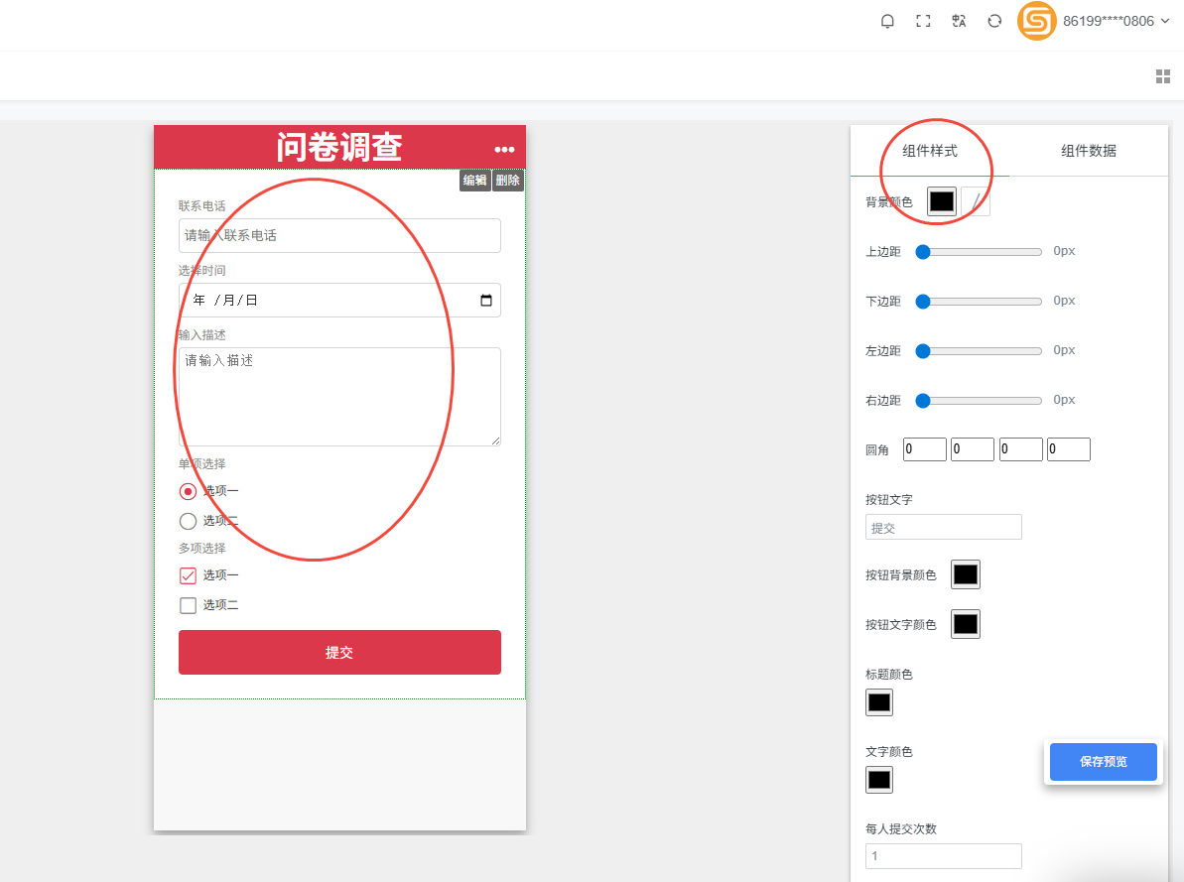Image resolution: width=1184 pixels, height=882 pixels.
Task: Toggle fullscreen mode icon
Action: (923, 21)
